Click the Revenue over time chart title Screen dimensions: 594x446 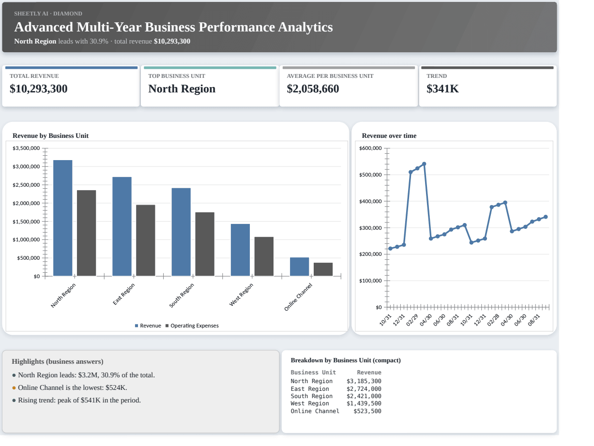point(389,136)
